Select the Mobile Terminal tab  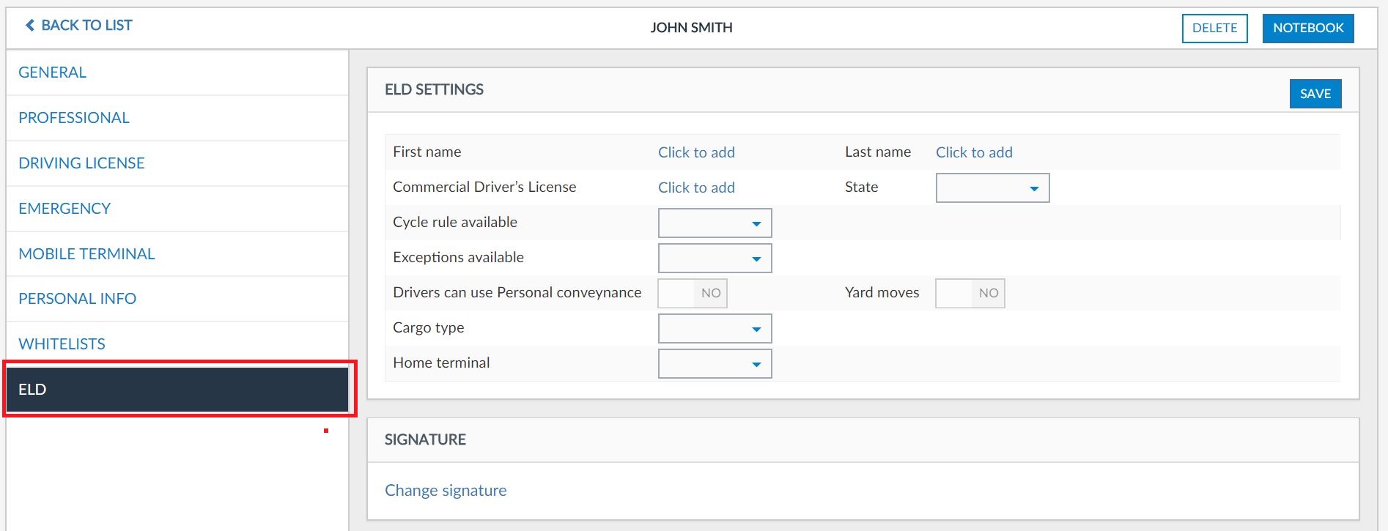pos(86,254)
